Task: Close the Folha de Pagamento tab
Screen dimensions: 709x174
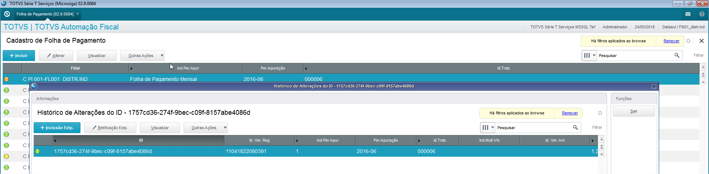Action: pyautogui.click(x=78, y=14)
